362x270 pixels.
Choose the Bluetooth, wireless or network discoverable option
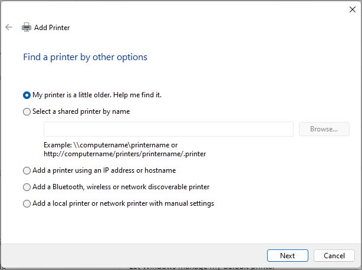click(27, 187)
